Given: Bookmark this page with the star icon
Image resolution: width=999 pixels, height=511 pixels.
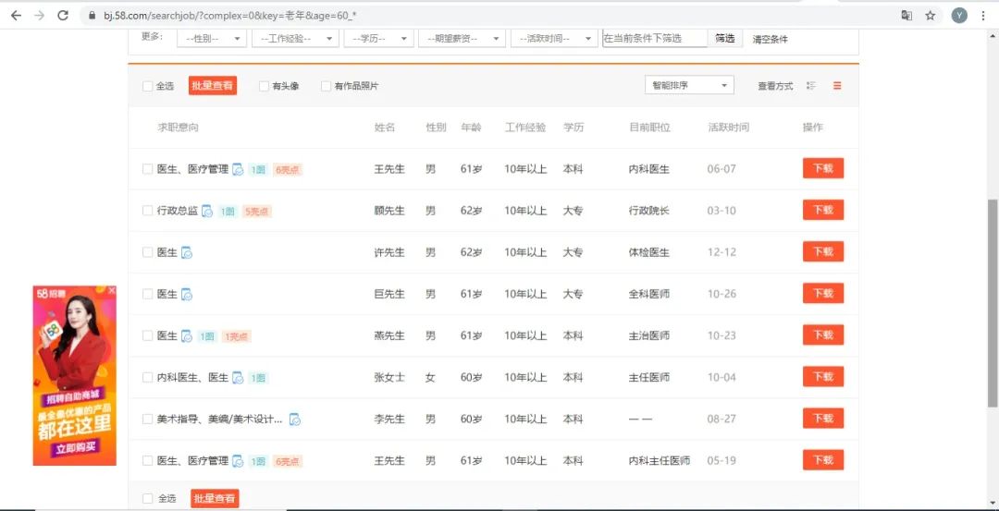Looking at the screenshot, I should [931, 16].
